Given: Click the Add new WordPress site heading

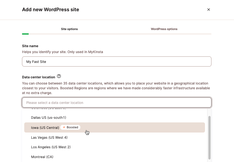Looking at the screenshot, I should click(50, 10).
